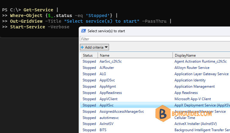Click Cellular Time display name
The width and height of the screenshot is (230, 133).
coord(185,118)
